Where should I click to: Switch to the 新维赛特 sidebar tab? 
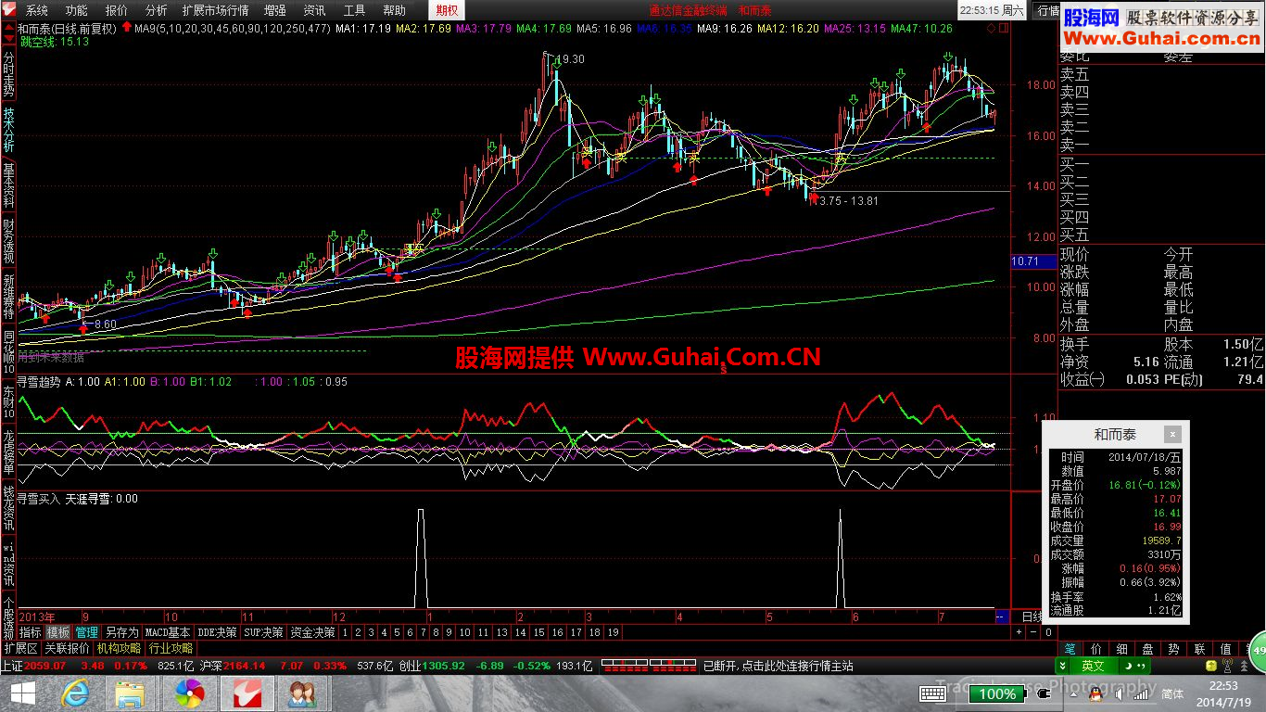click(8, 297)
